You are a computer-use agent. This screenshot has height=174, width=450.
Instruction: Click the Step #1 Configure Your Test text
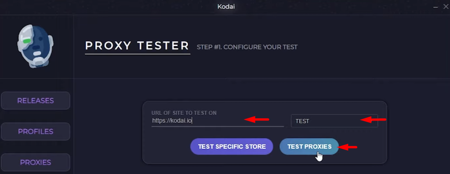247,47
